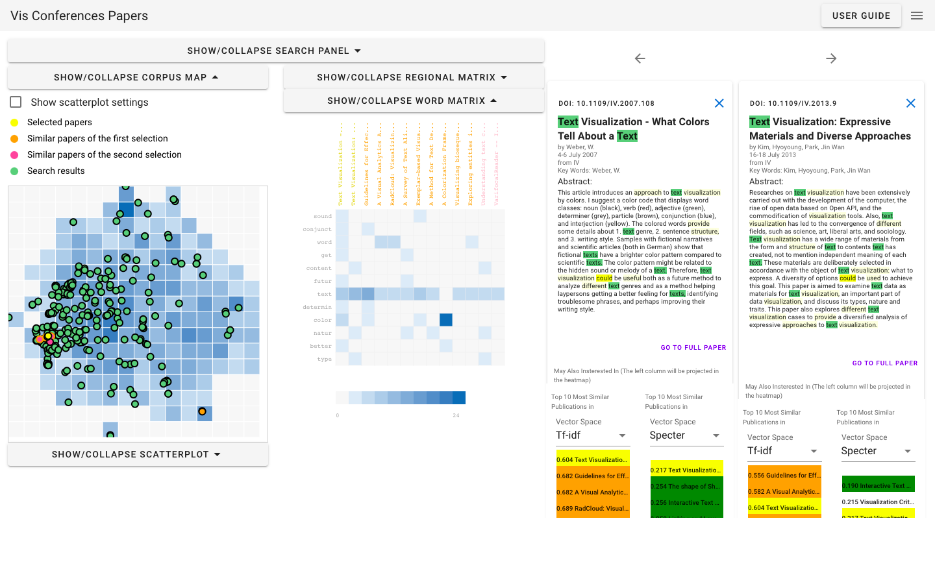This screenshot has width=935, height=584.
Task: Expand the Scatterplot panel
Action: 138,454
